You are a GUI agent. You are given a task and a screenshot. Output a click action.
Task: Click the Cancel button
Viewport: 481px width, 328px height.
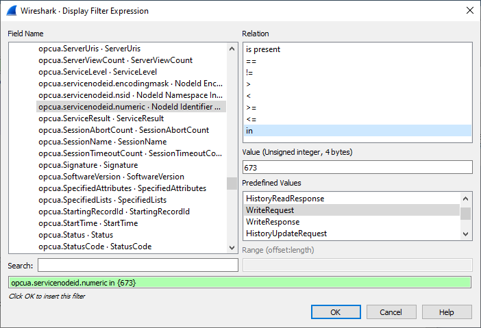tap(391, 312)
